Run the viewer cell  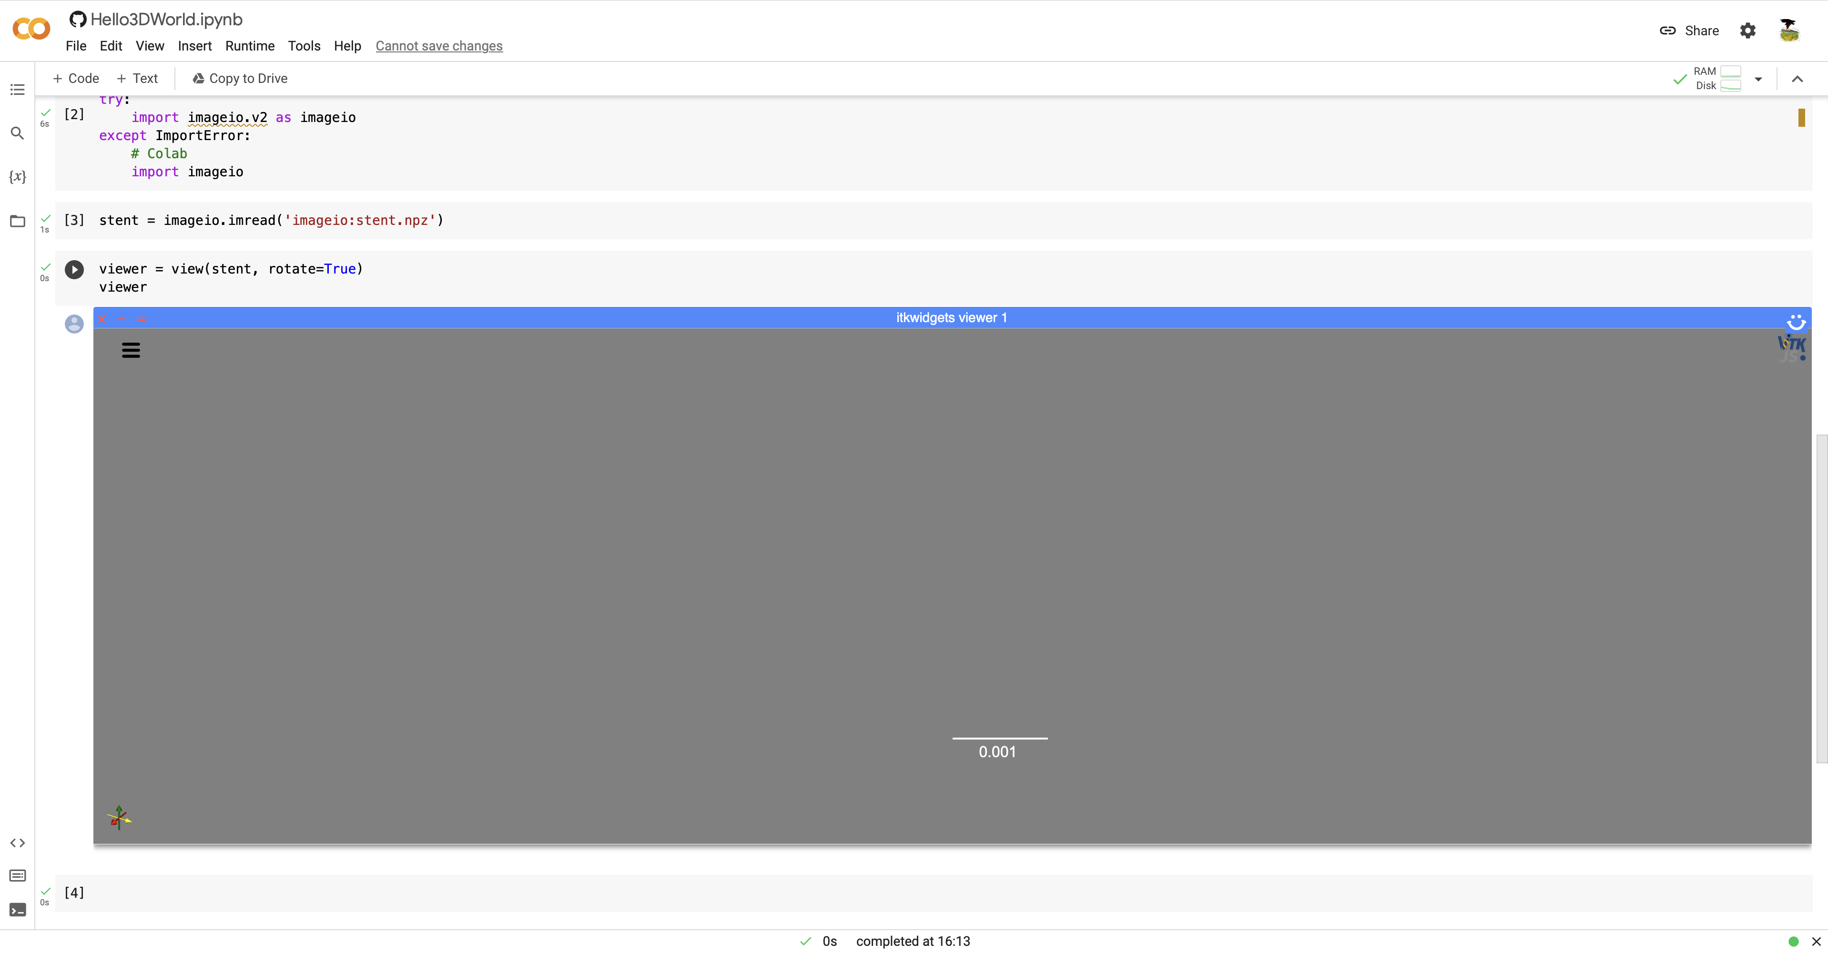click(x=74, y=270)
